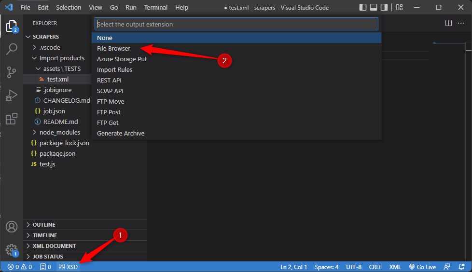This screenshot has height=272, width=472.
Task: Open the Go menu
Action: [114, 7]
